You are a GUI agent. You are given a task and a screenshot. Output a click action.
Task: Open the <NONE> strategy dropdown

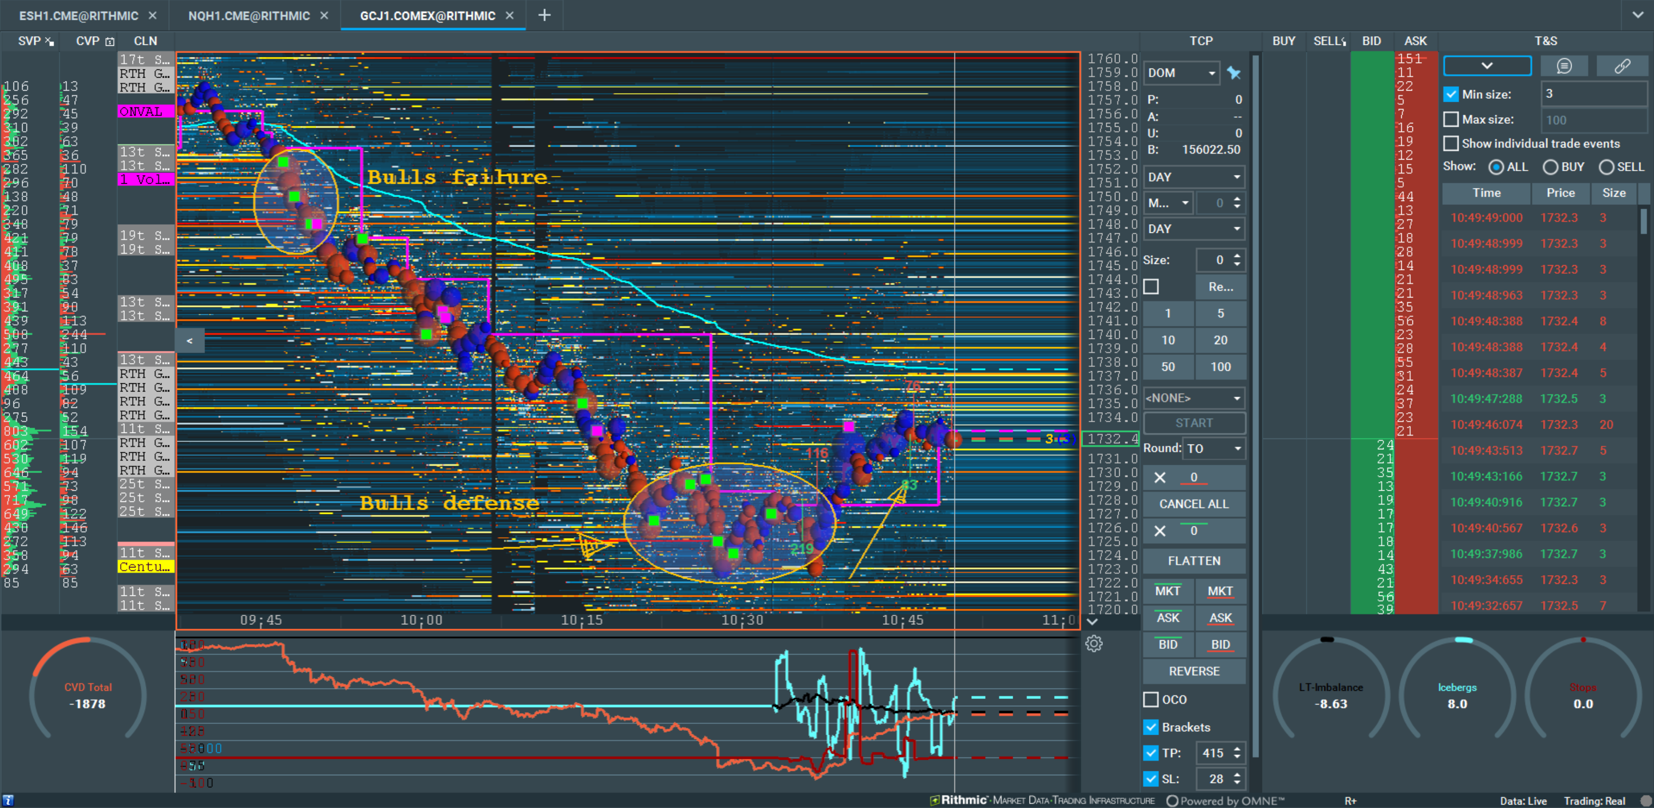tap(1194, 398)
